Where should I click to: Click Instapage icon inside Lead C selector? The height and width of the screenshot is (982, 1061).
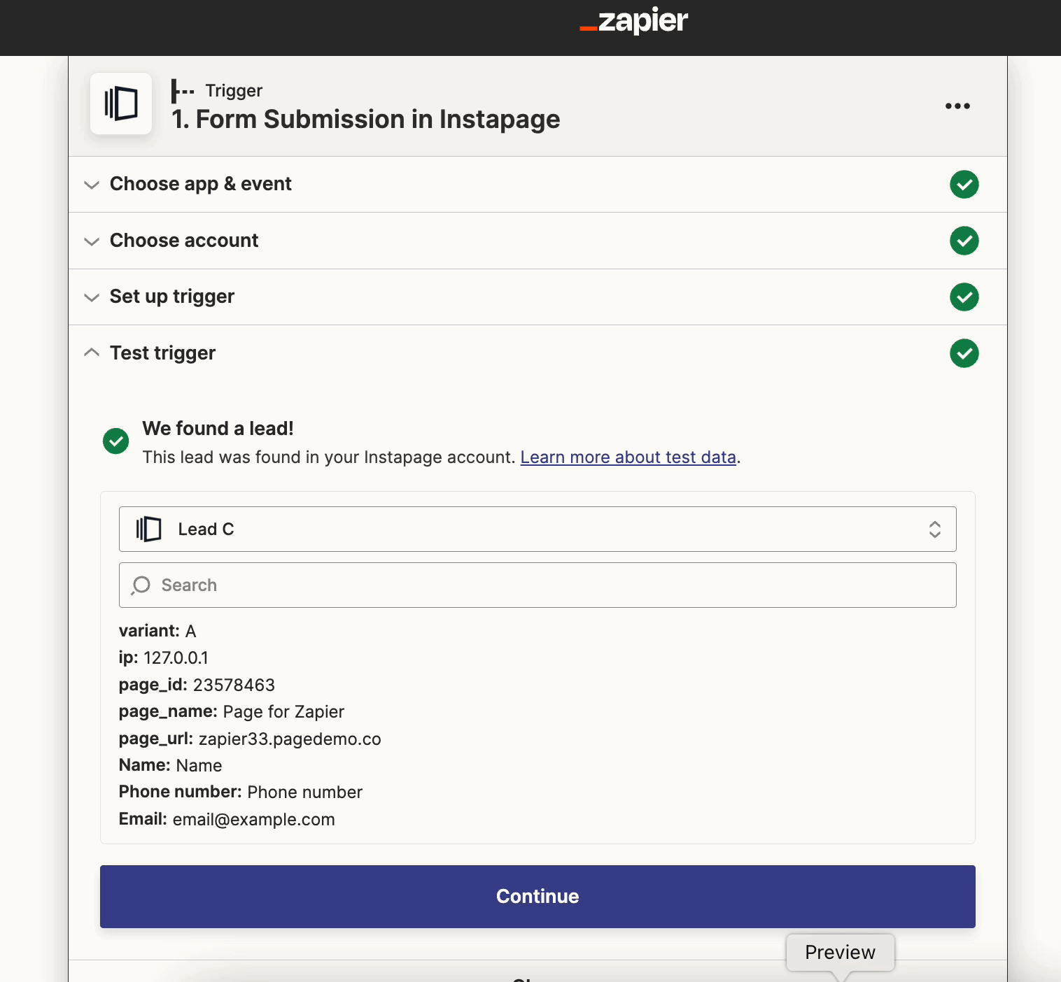tap(148, 529)
